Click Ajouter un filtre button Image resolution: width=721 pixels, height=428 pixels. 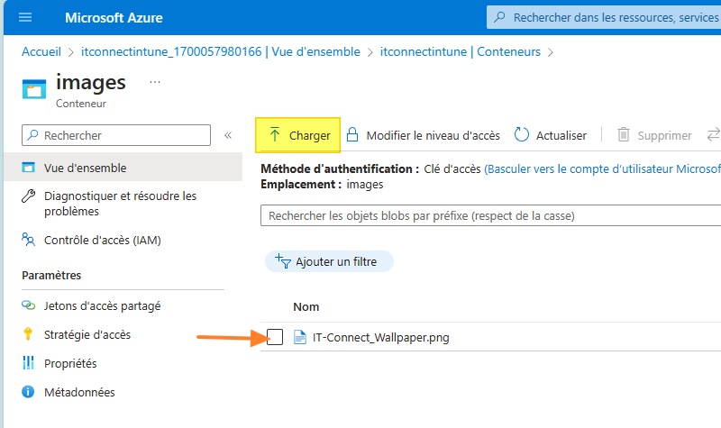click(x=329, y=261)
